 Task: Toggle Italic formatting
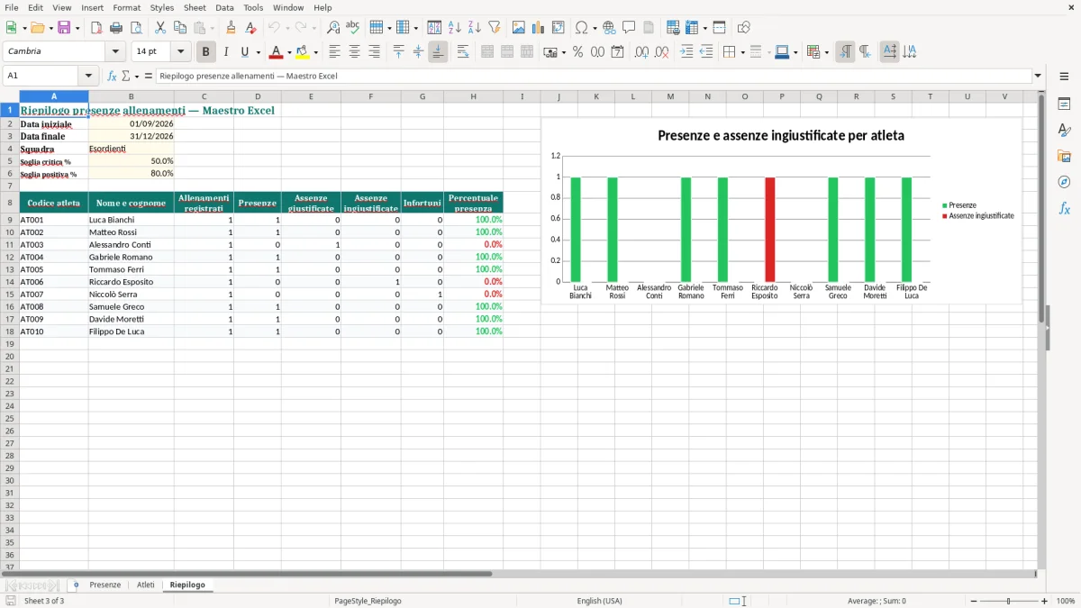[226, 52]
